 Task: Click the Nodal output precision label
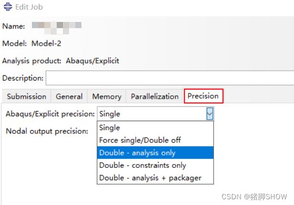tap(47, 131)
